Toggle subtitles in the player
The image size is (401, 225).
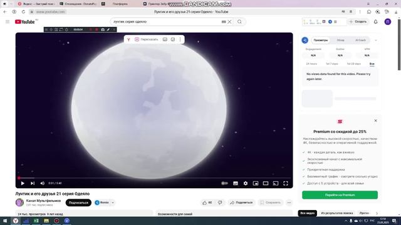(x=236, y=183)
